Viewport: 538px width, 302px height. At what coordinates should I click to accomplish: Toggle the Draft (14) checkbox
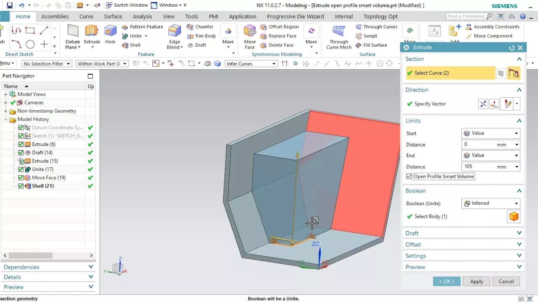(21, 153)
